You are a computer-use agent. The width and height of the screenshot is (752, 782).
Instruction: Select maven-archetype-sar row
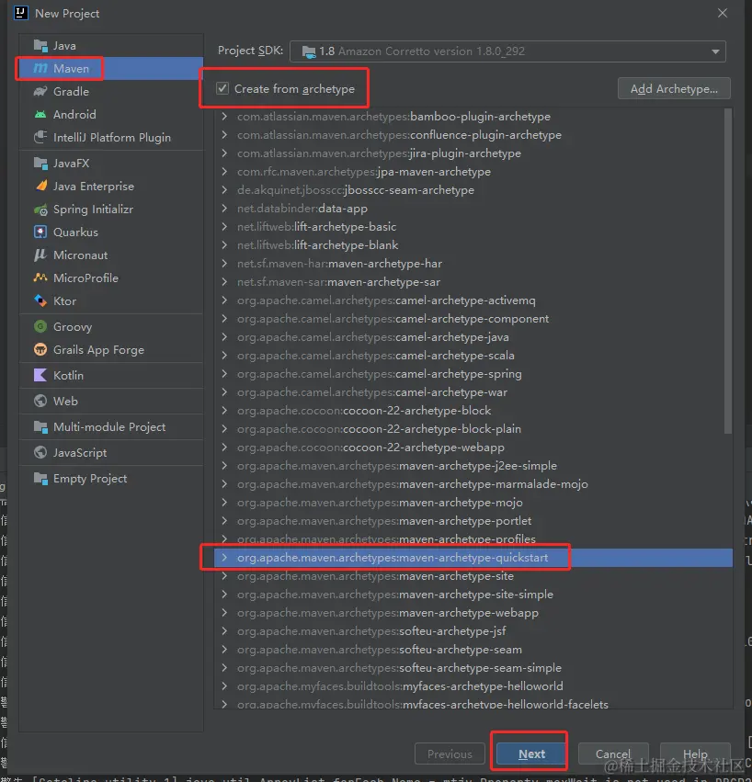[x=473, y=282]
